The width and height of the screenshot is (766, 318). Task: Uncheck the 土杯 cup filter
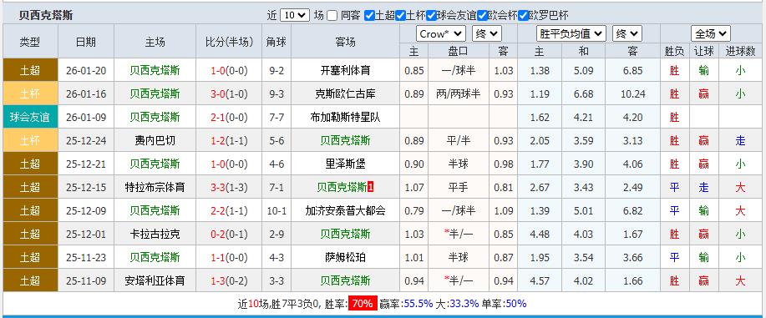coord(401,16)
